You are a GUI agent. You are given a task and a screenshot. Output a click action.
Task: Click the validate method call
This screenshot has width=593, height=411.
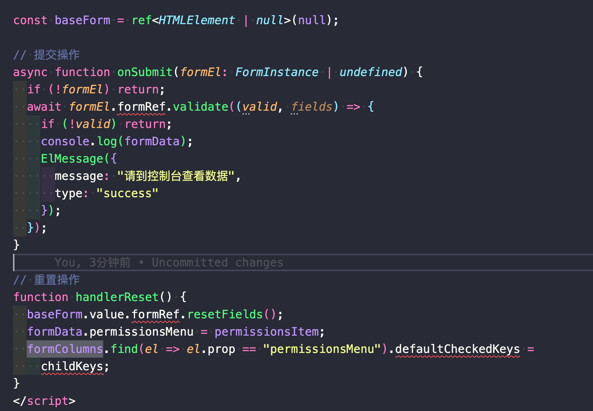[x=201, y=107]
